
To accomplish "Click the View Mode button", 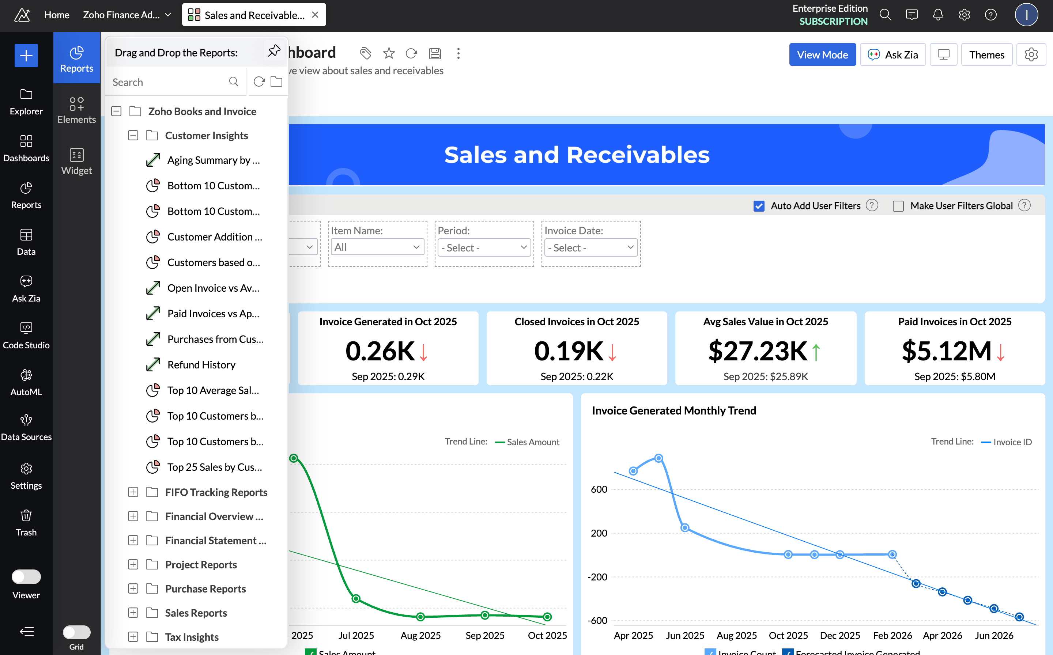I will point(822,54).
